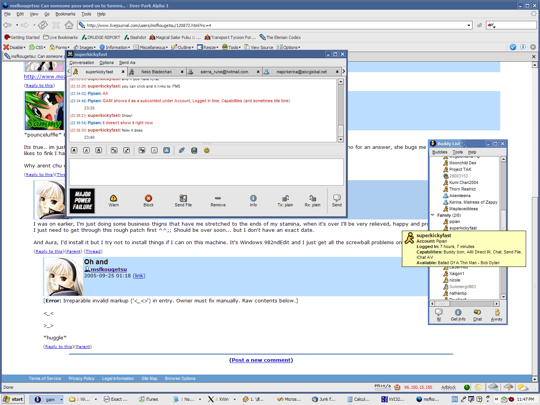Image resolution: width=540 pixels, height=405 pixels.
Task: Decrease font size in conversation toolbar
Action: coord(127,150)
